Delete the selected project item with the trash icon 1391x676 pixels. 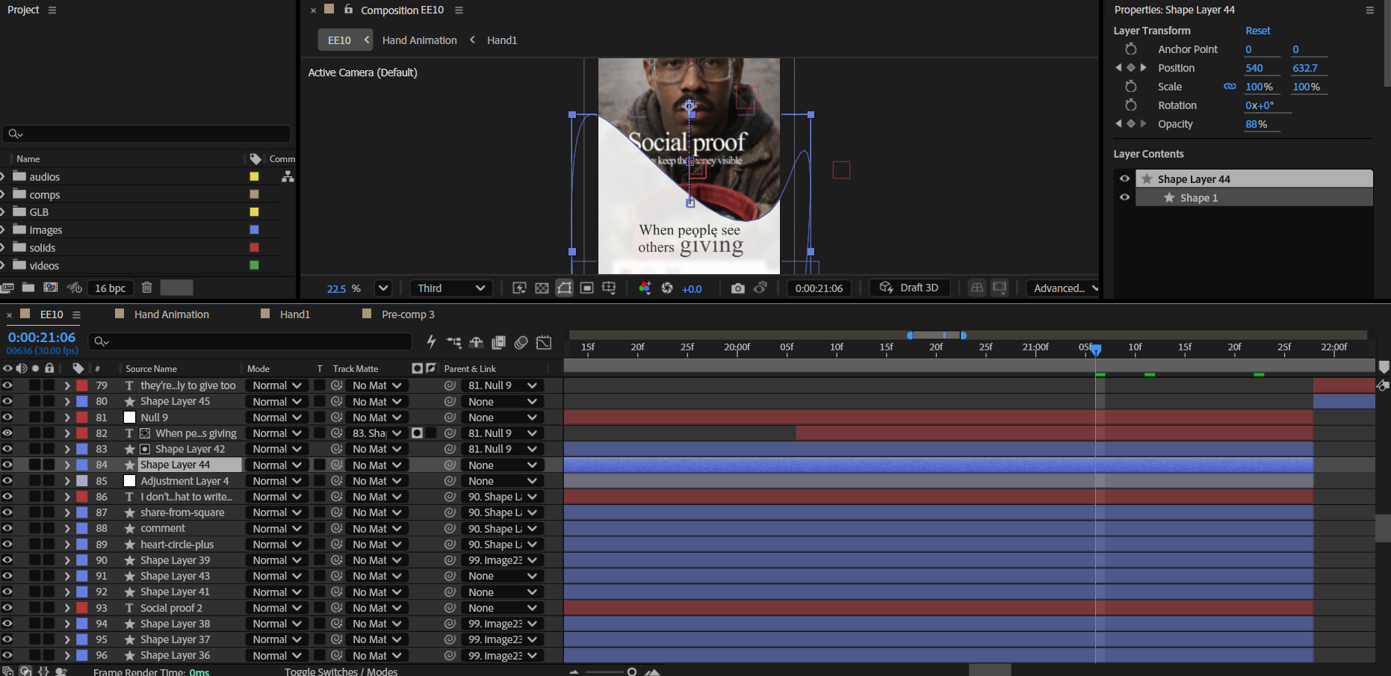146,288
